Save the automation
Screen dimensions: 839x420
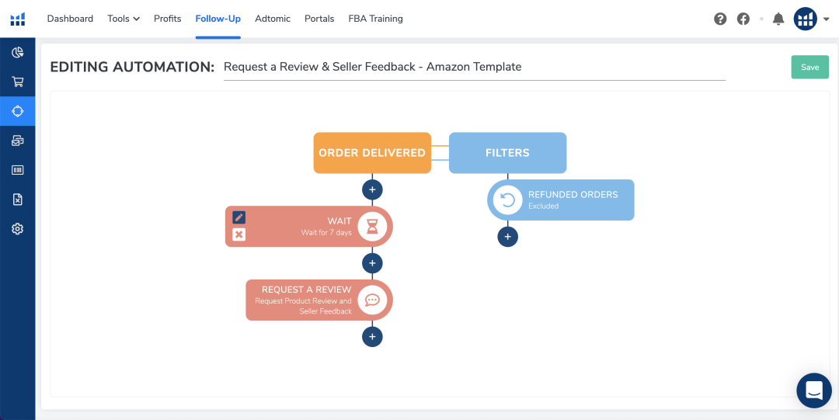pyautogui.click(x=809, y=67)
